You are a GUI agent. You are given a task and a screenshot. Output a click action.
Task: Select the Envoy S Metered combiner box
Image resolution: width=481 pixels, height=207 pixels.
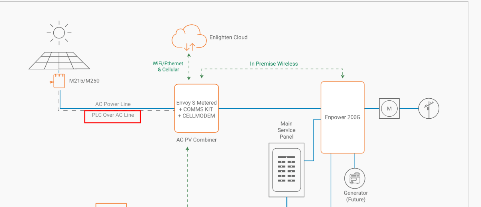(196, 108)
